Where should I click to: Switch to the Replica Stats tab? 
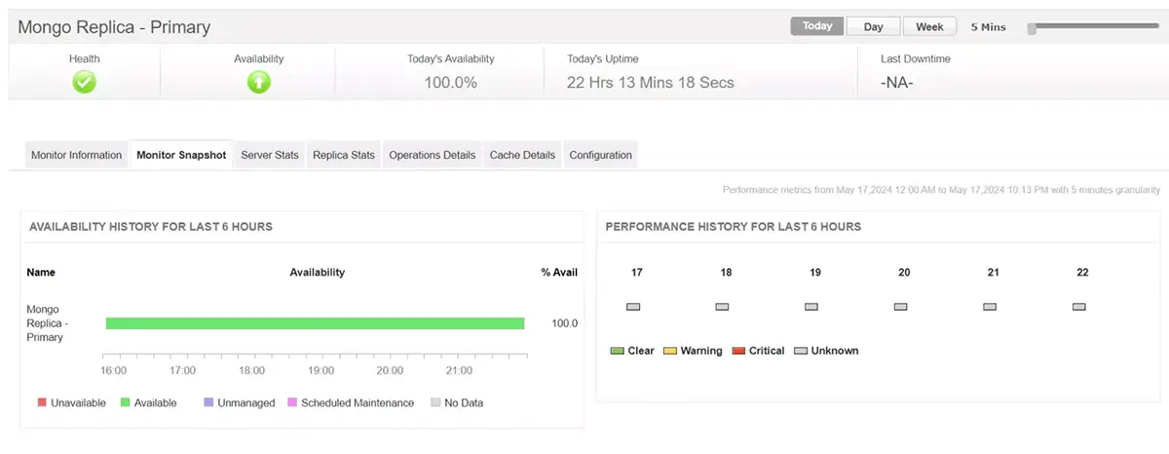point(344,155)
